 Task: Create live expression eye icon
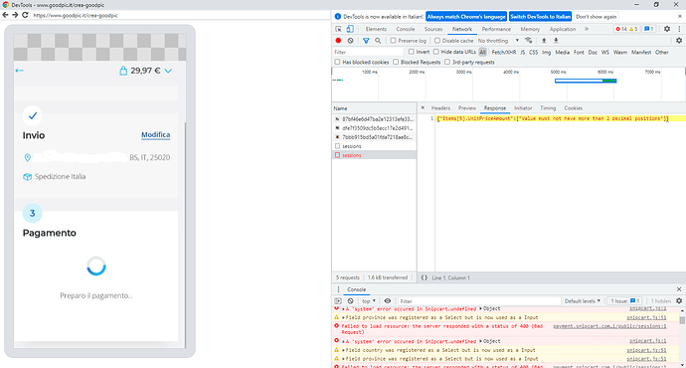click(387, 301)
